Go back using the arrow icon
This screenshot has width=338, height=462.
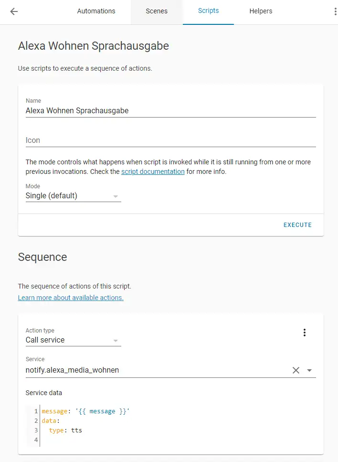(14, 11)
